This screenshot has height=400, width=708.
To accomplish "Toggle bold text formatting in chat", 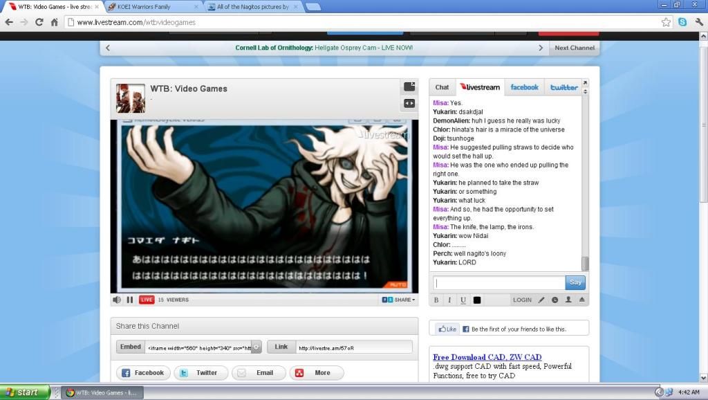I will [x=436, y=300].
